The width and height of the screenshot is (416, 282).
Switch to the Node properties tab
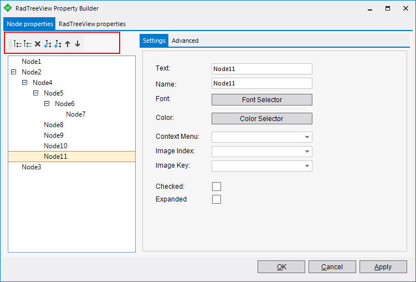29,24
